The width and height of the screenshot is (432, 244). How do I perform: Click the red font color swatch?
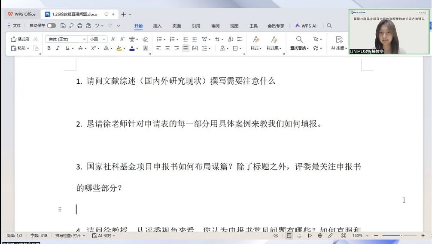132,49
